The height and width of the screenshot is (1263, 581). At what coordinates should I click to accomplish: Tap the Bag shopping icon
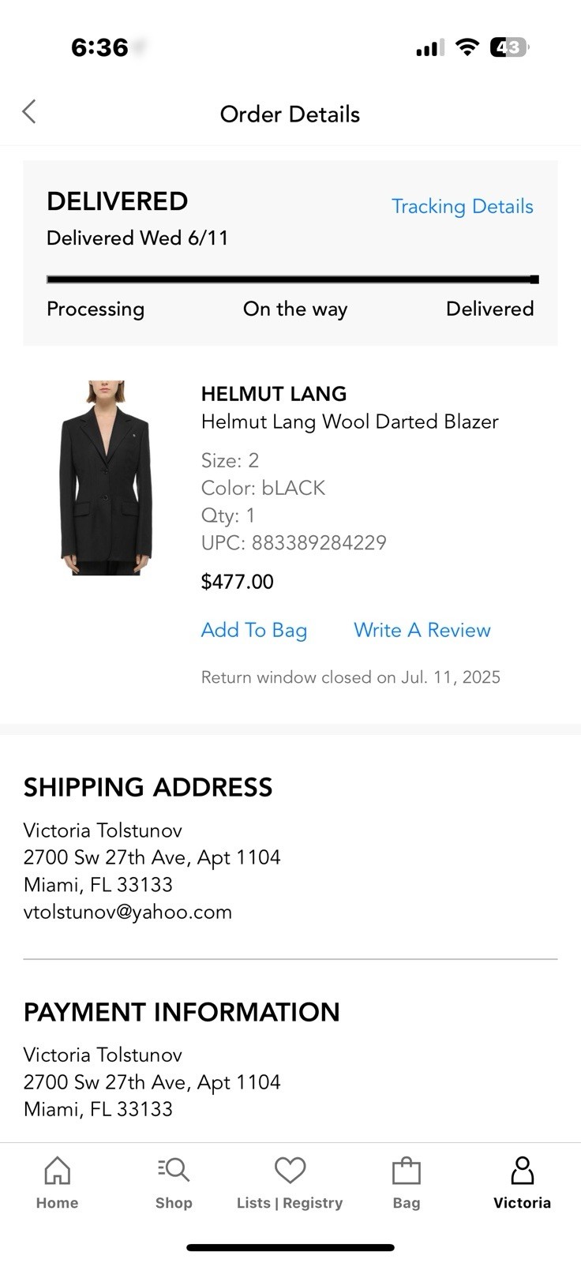pos(407,1171)
